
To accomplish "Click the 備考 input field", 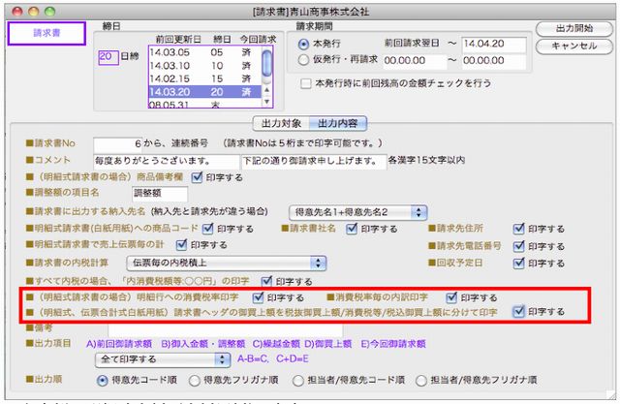I will click(x=226, y=329).
